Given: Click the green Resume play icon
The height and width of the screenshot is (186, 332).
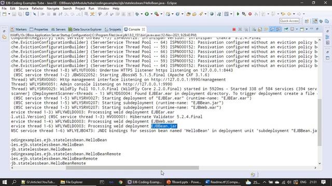Looking at the screenshot, I should (x=238, y=14).
